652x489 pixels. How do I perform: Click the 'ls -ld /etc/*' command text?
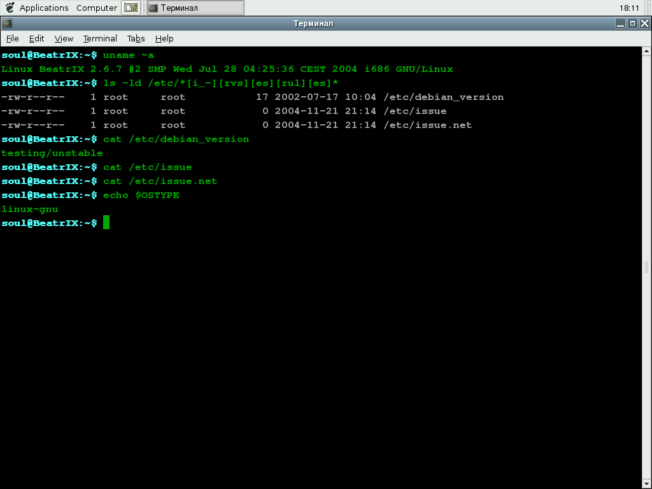pyautogui.click(x=221, y=83)
